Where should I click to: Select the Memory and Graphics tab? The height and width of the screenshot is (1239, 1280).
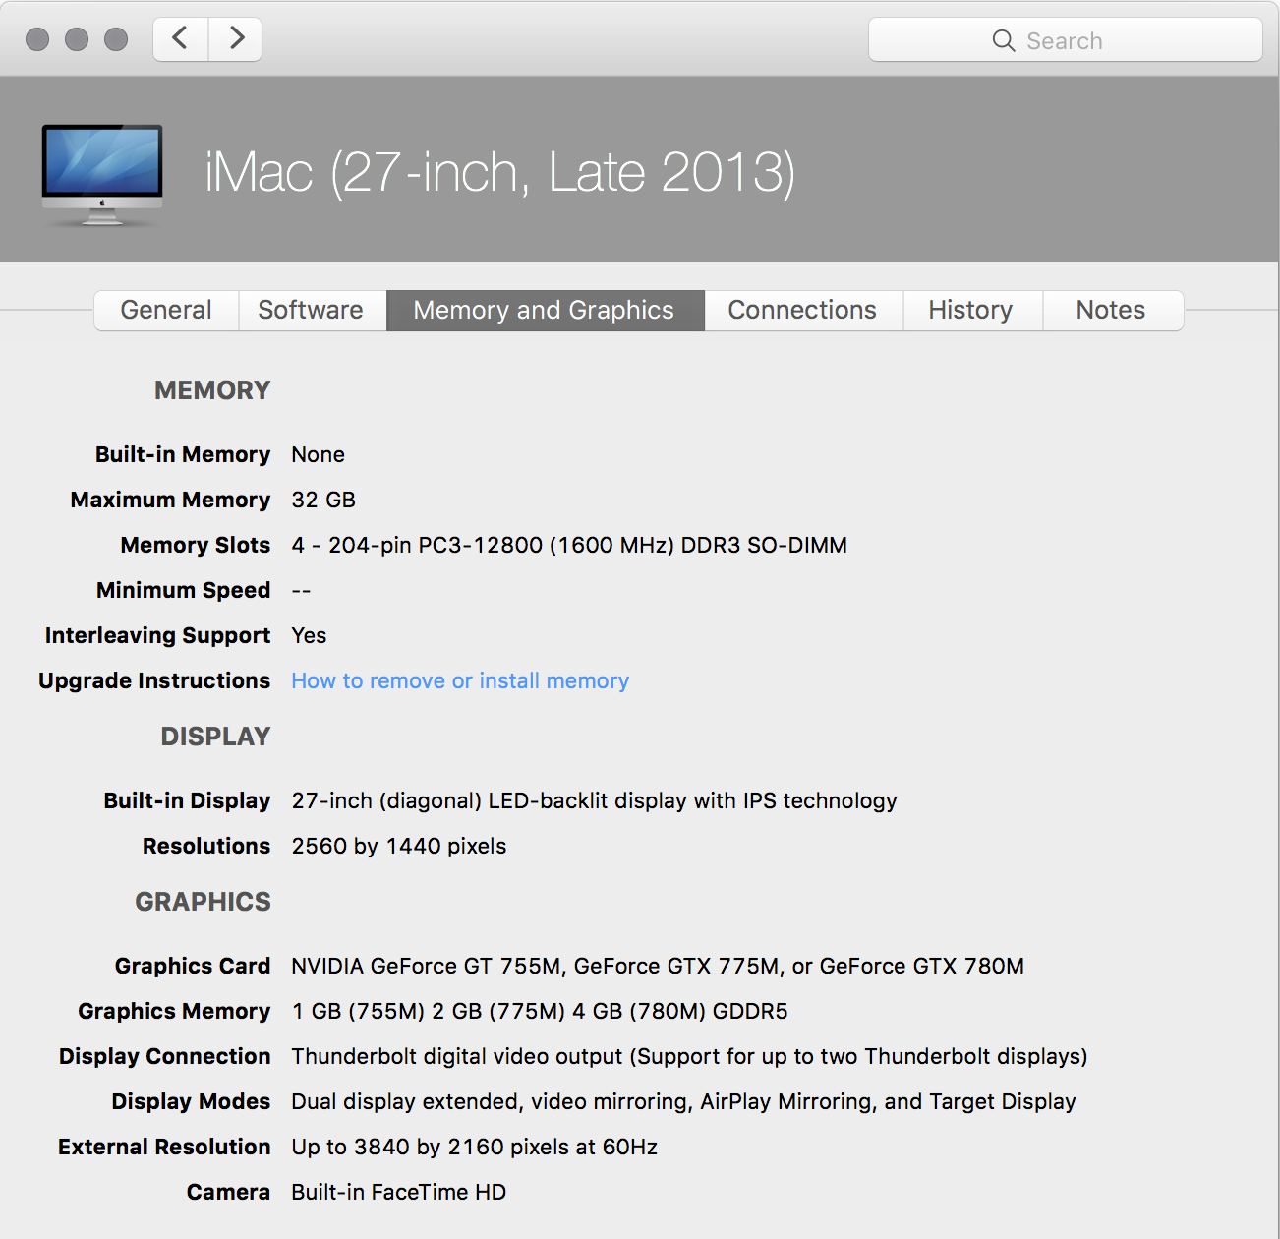pos(544,310)
